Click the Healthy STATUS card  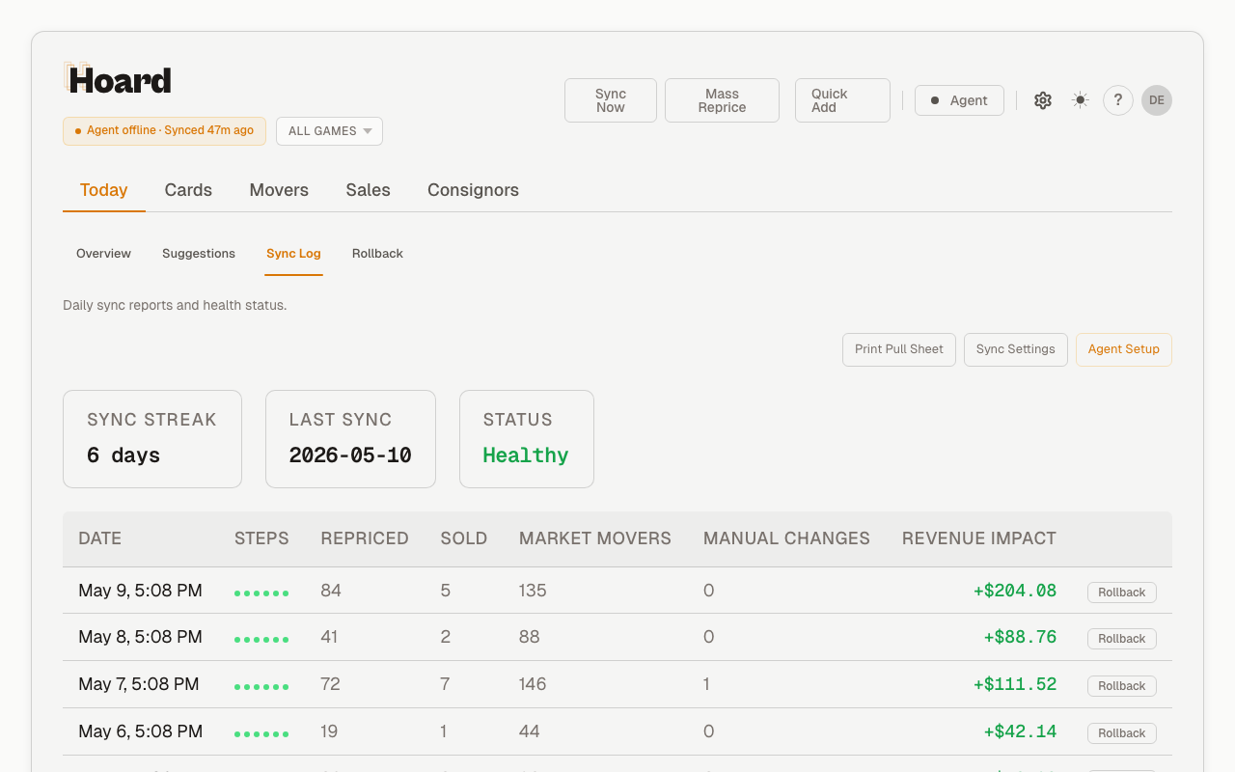(x=527, y=439)
